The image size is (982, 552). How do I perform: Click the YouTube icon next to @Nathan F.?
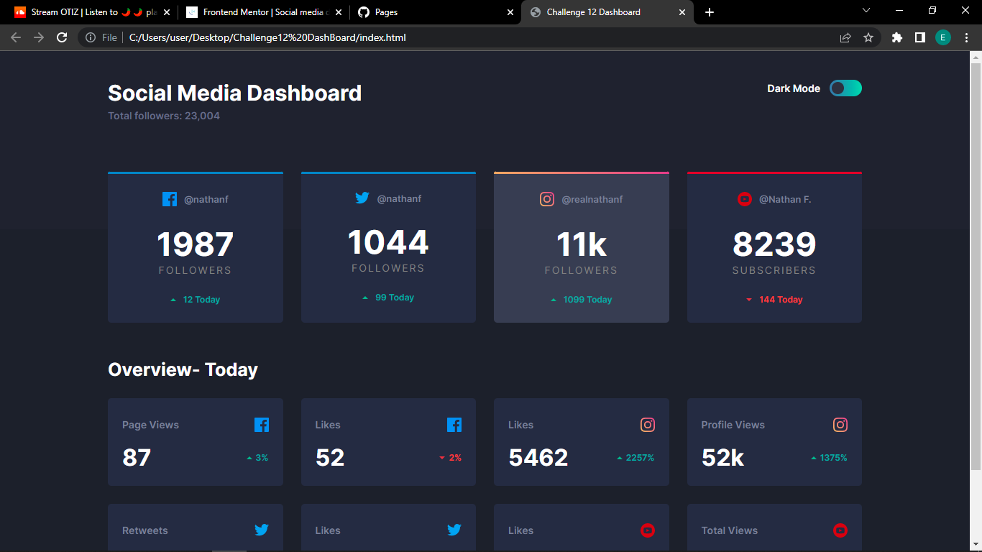pos(745,199)
